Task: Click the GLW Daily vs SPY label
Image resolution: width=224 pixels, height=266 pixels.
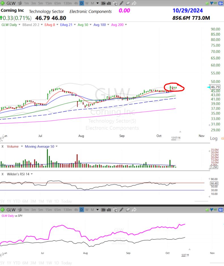Action: [12, 216]
